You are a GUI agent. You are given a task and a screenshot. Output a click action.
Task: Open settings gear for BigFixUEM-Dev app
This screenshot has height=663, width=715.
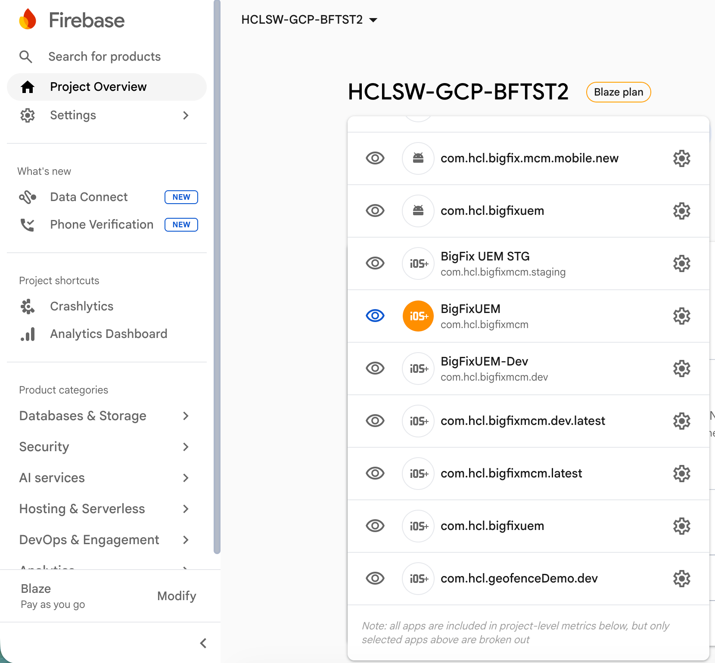681,369
